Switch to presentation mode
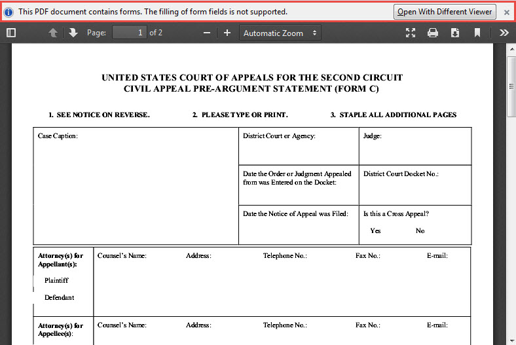 pos(411,33)
